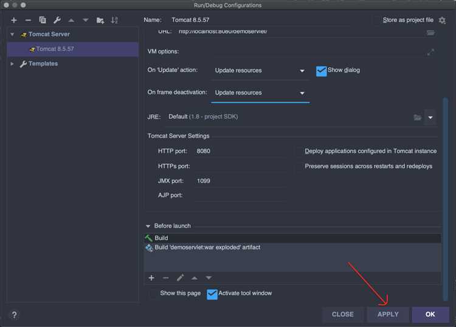
Task: Toggle Activate tool window checkbox
Action: [x=212, y=294]
